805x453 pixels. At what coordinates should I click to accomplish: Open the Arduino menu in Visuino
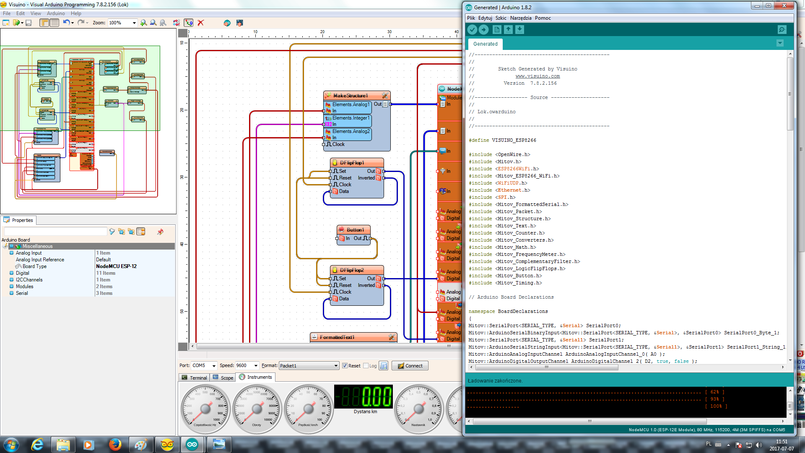pos(56,13)
